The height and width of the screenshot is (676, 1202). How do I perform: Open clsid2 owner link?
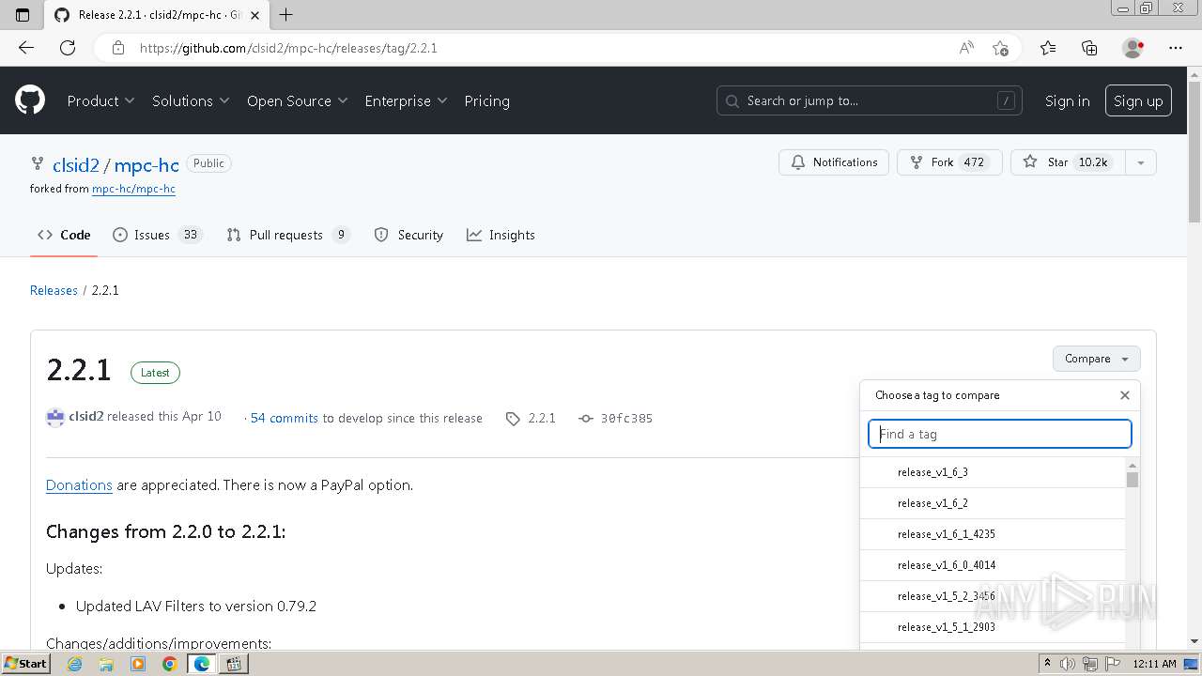tap(75, 164)
